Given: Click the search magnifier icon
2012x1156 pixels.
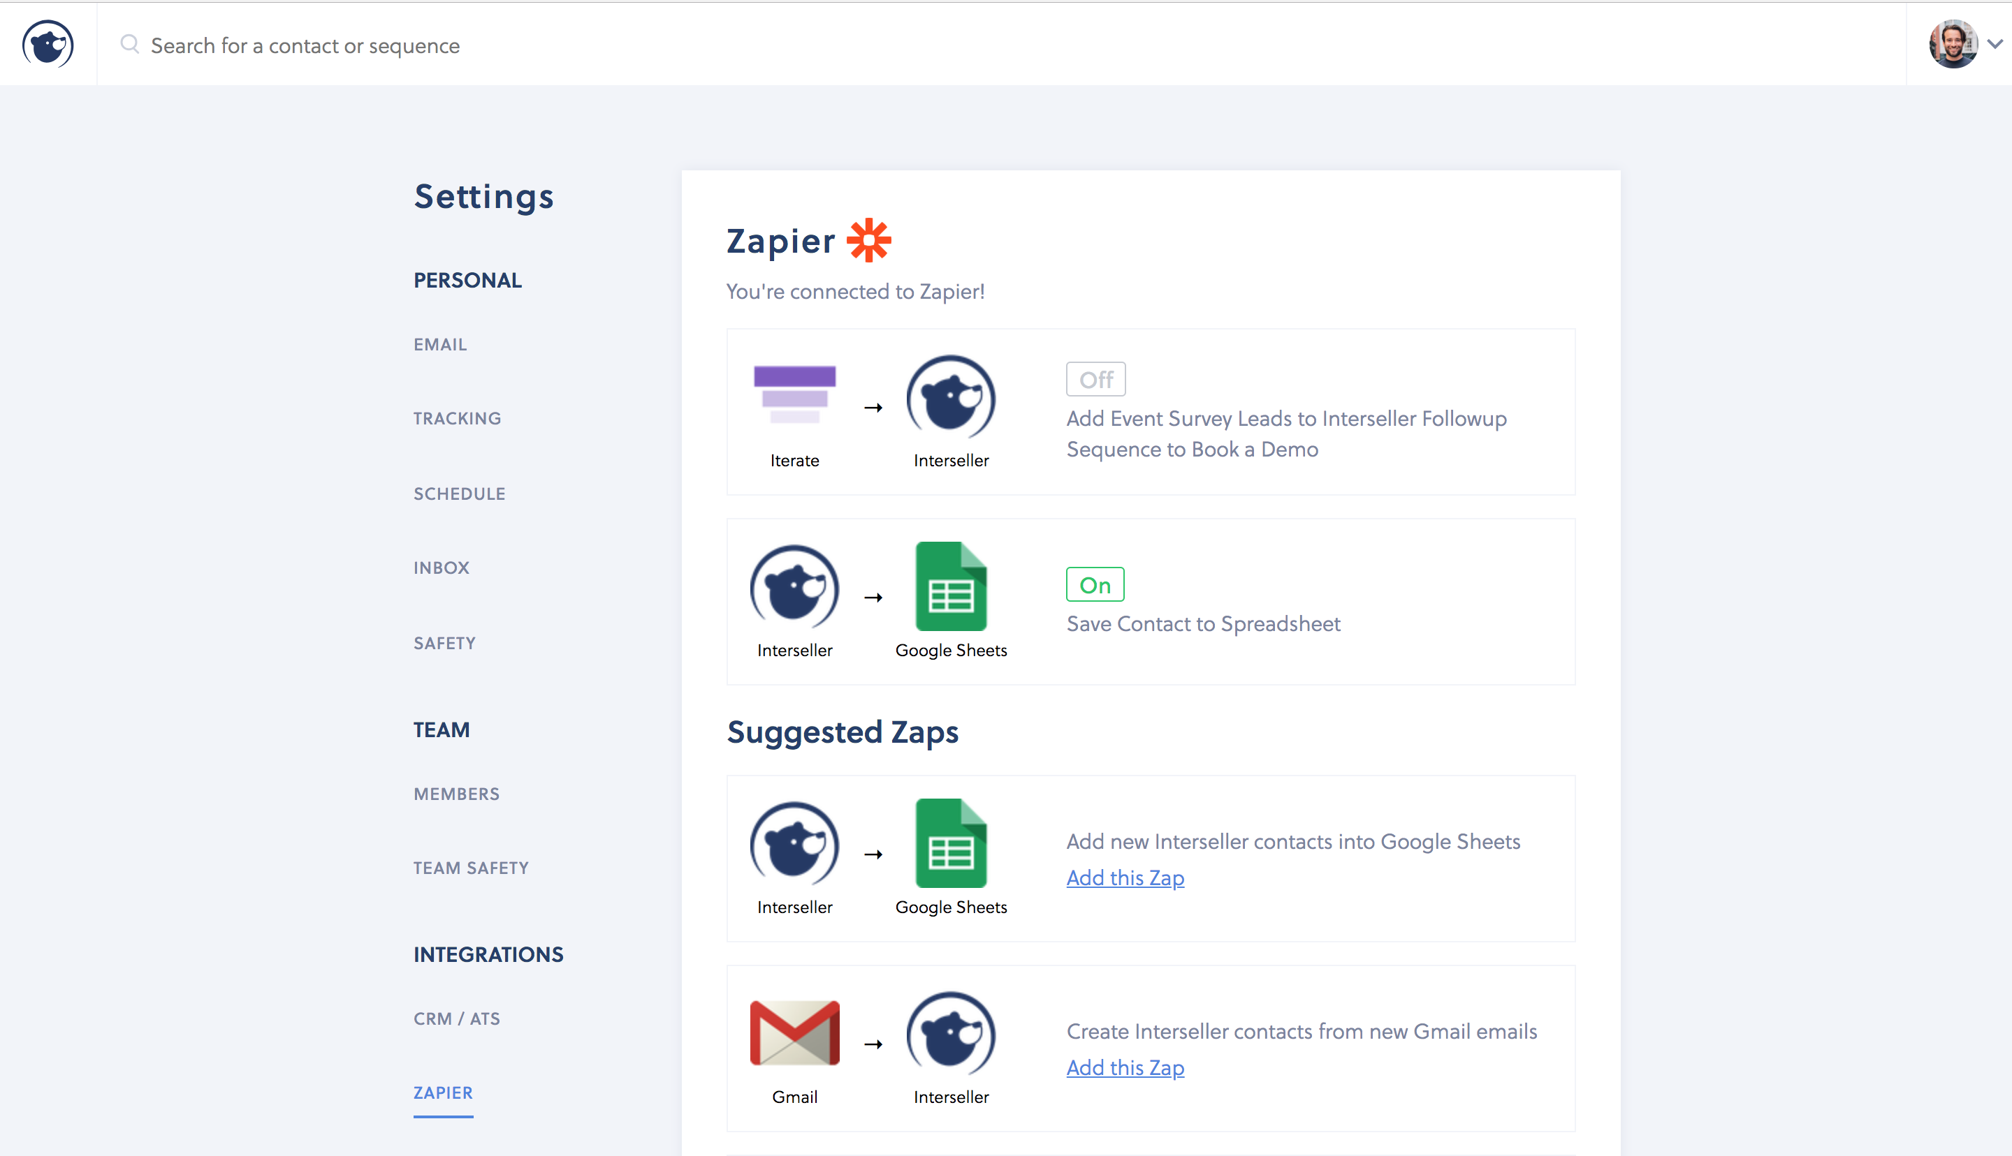Looking at the screenshot, I should click(x=129, y=45).
